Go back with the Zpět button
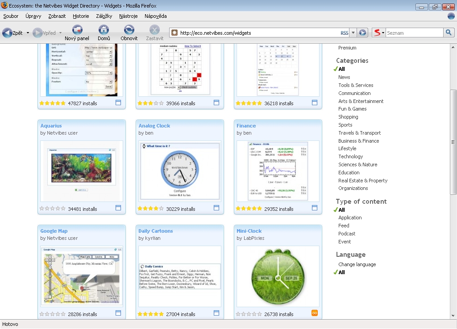 click(12, 33)
